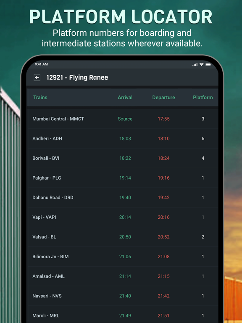Tap the 9:41 AM clock
This screenshot has height=323, width=242.
41,64
